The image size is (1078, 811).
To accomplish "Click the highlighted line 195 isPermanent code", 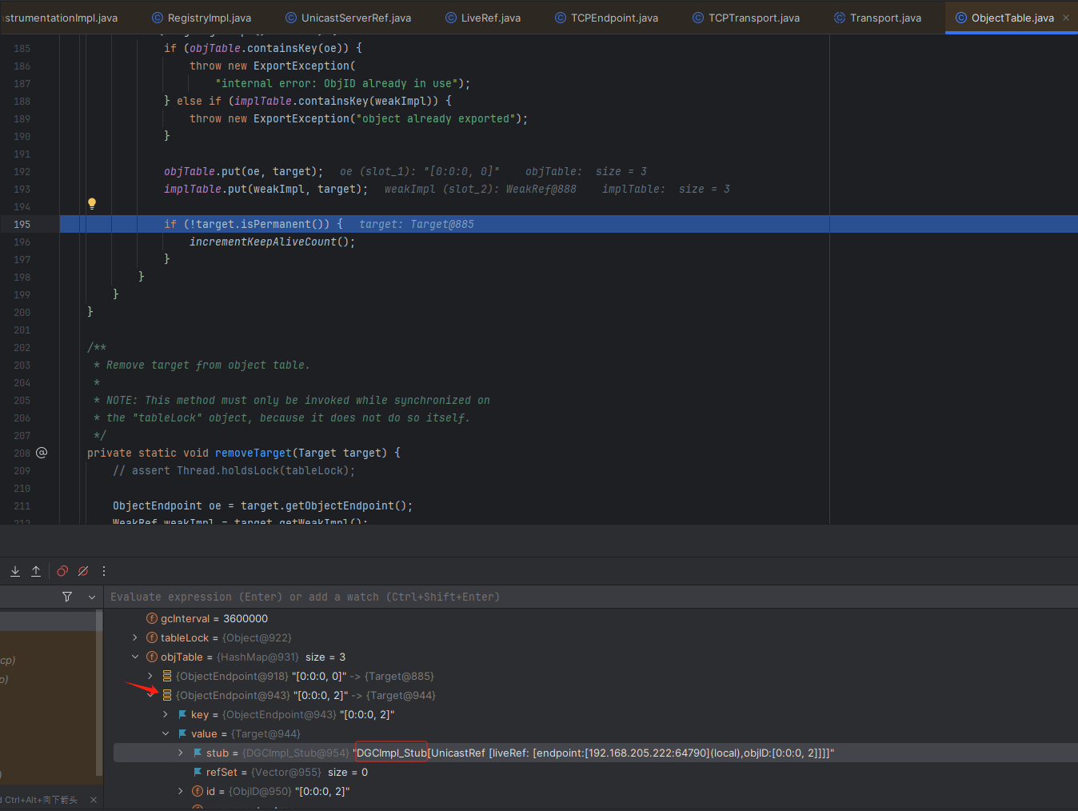I will [254, 224].
